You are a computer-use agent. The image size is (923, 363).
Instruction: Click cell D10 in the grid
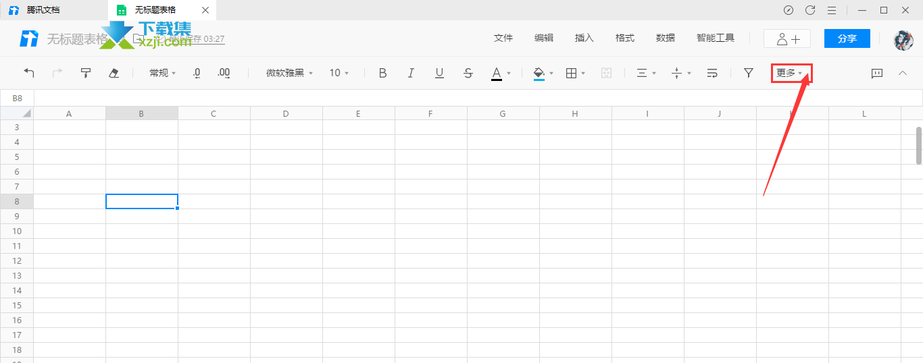[x=286, y=231]
